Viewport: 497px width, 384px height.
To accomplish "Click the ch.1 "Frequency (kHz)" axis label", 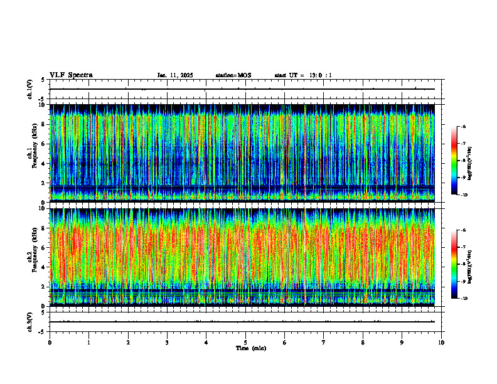I will (35, 146).
